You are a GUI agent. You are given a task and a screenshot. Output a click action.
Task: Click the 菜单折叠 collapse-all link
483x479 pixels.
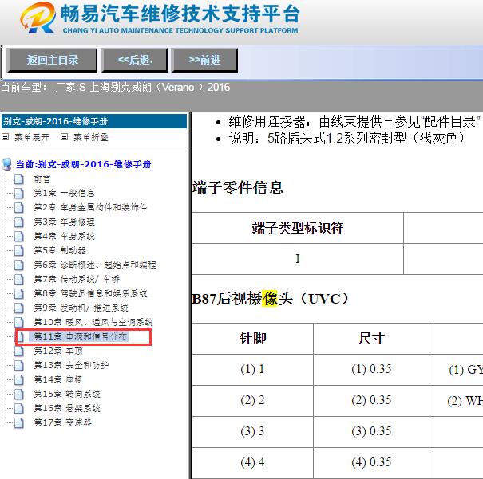[x=91, y=137]
